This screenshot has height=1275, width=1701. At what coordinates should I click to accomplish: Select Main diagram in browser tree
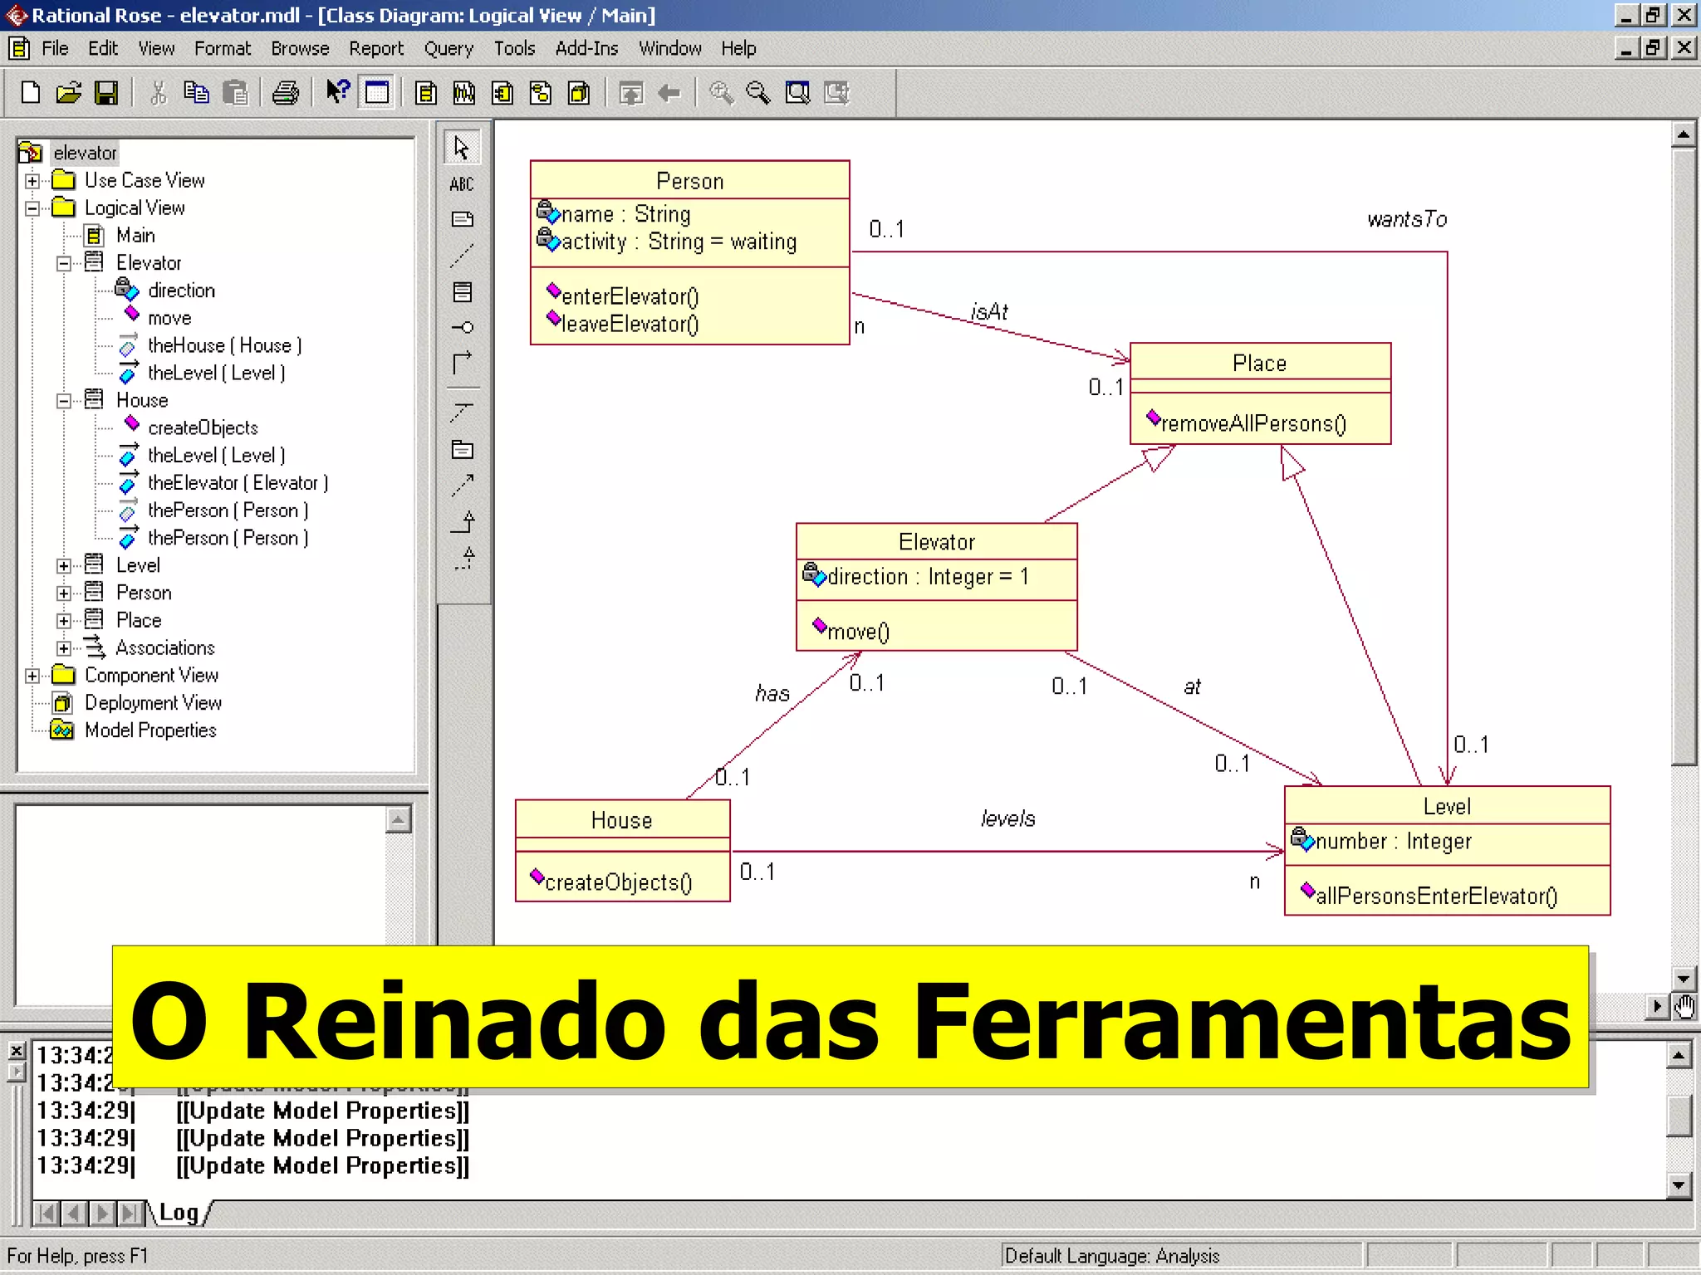coord(135,236)
